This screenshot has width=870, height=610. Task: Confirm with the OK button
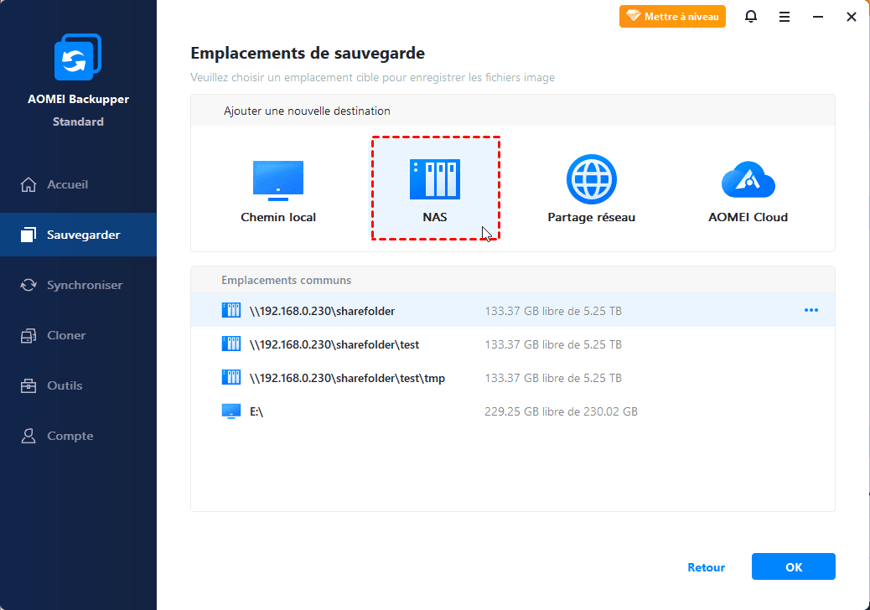(794, 566)
